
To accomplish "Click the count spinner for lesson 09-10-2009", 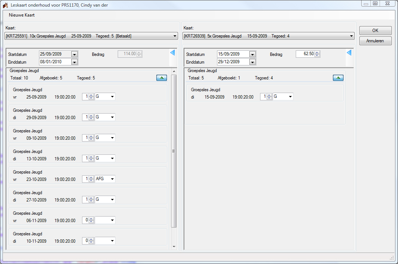I will tap(91, 138).
